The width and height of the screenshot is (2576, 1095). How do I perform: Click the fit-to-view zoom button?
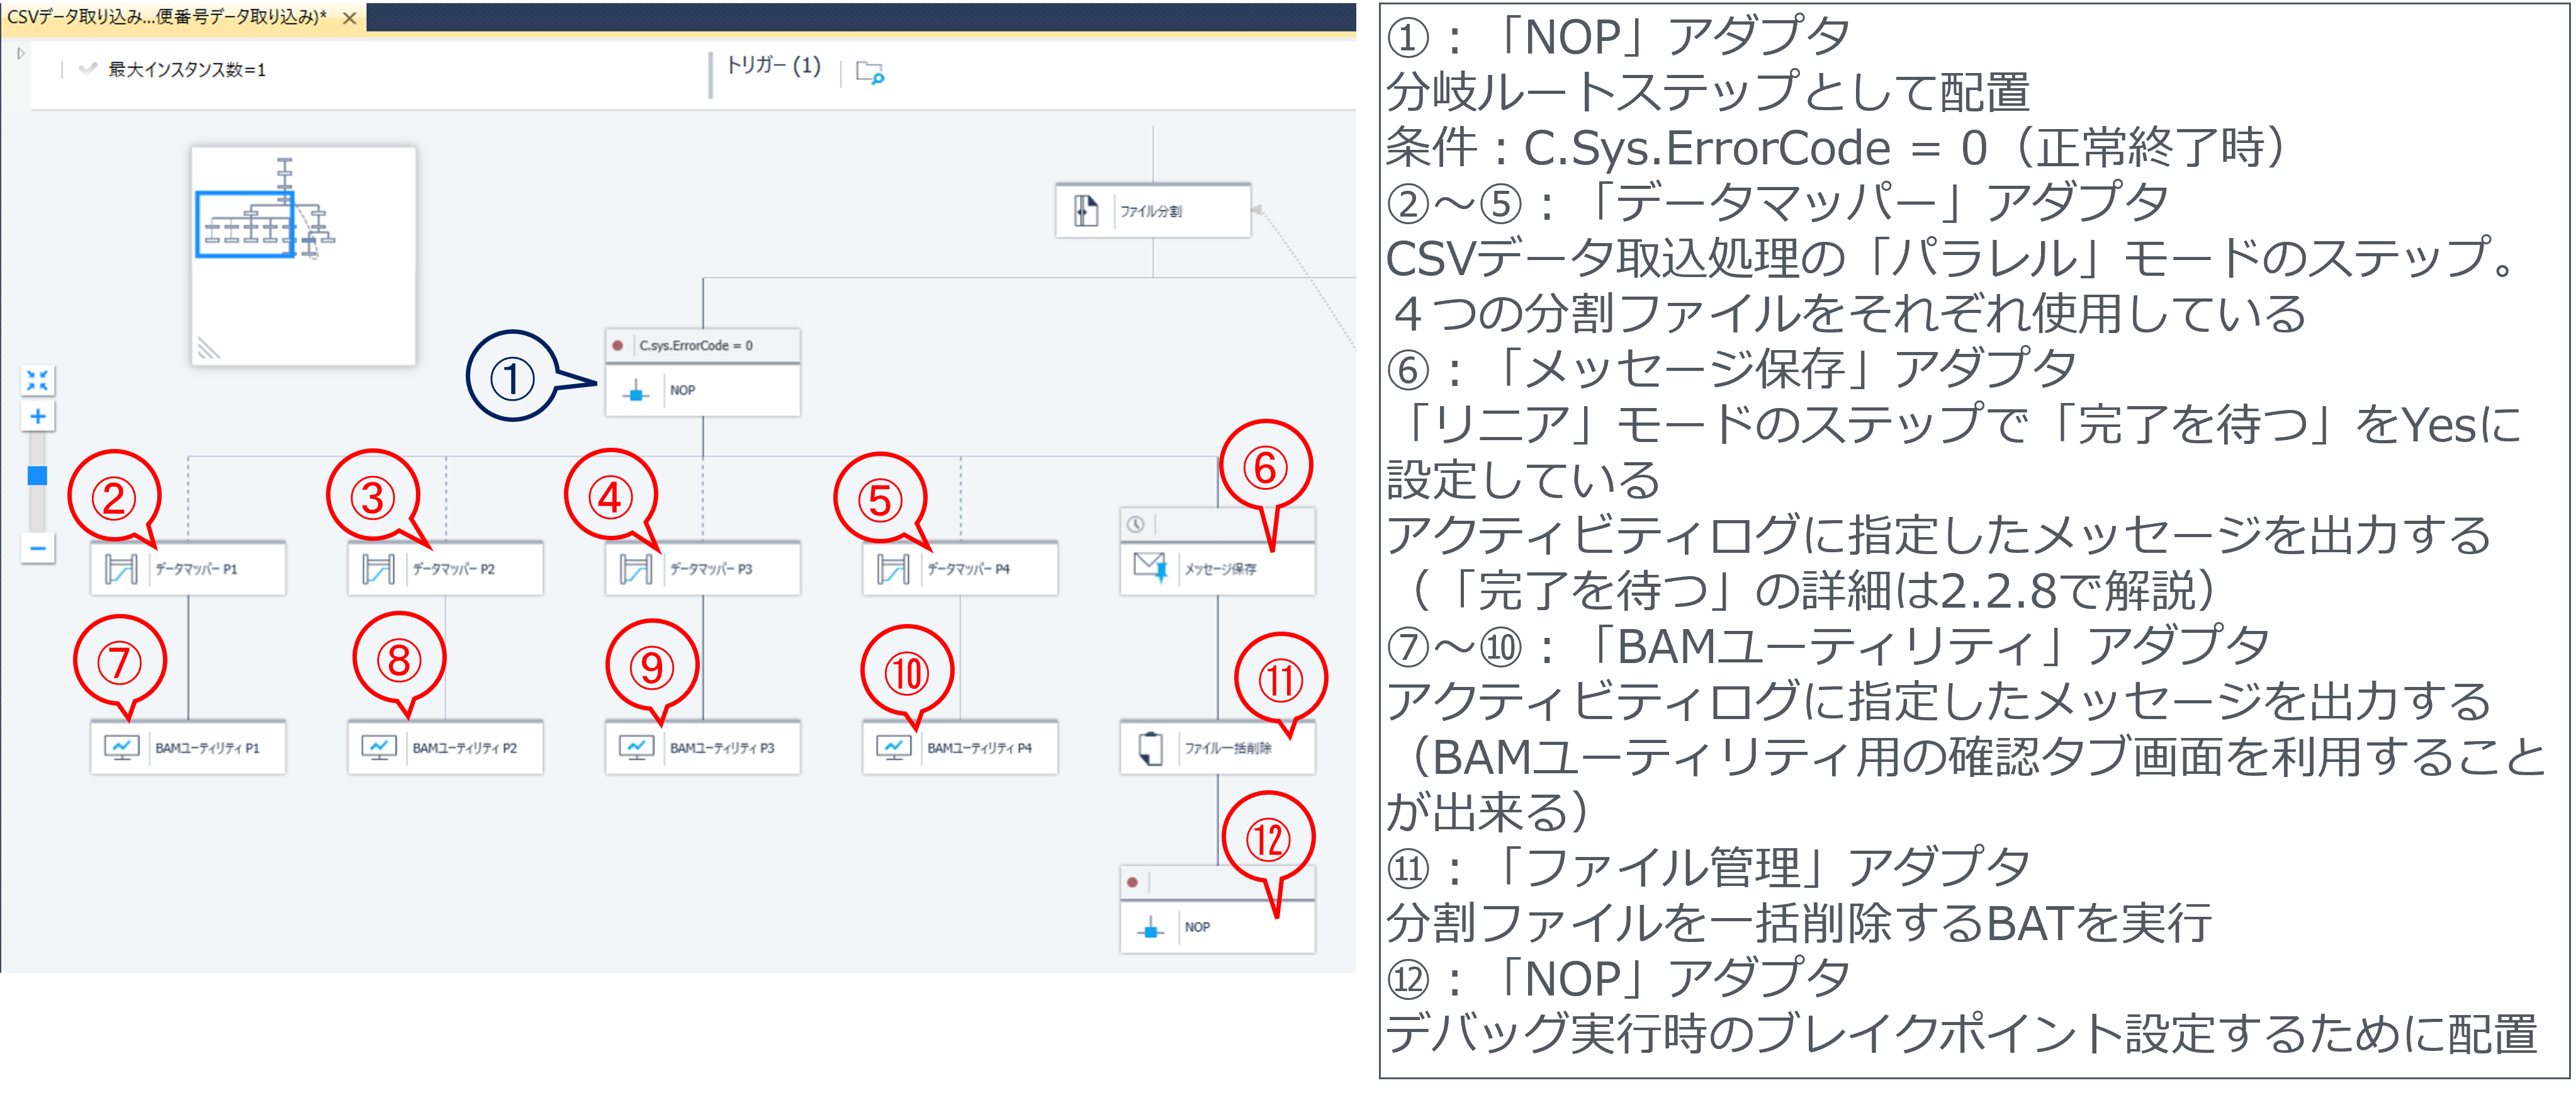[38, 380]
